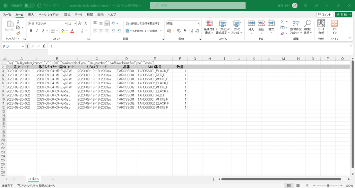
Task: Toggle wrap text (折り返して全体を表示する)
Action: [143, 23]
